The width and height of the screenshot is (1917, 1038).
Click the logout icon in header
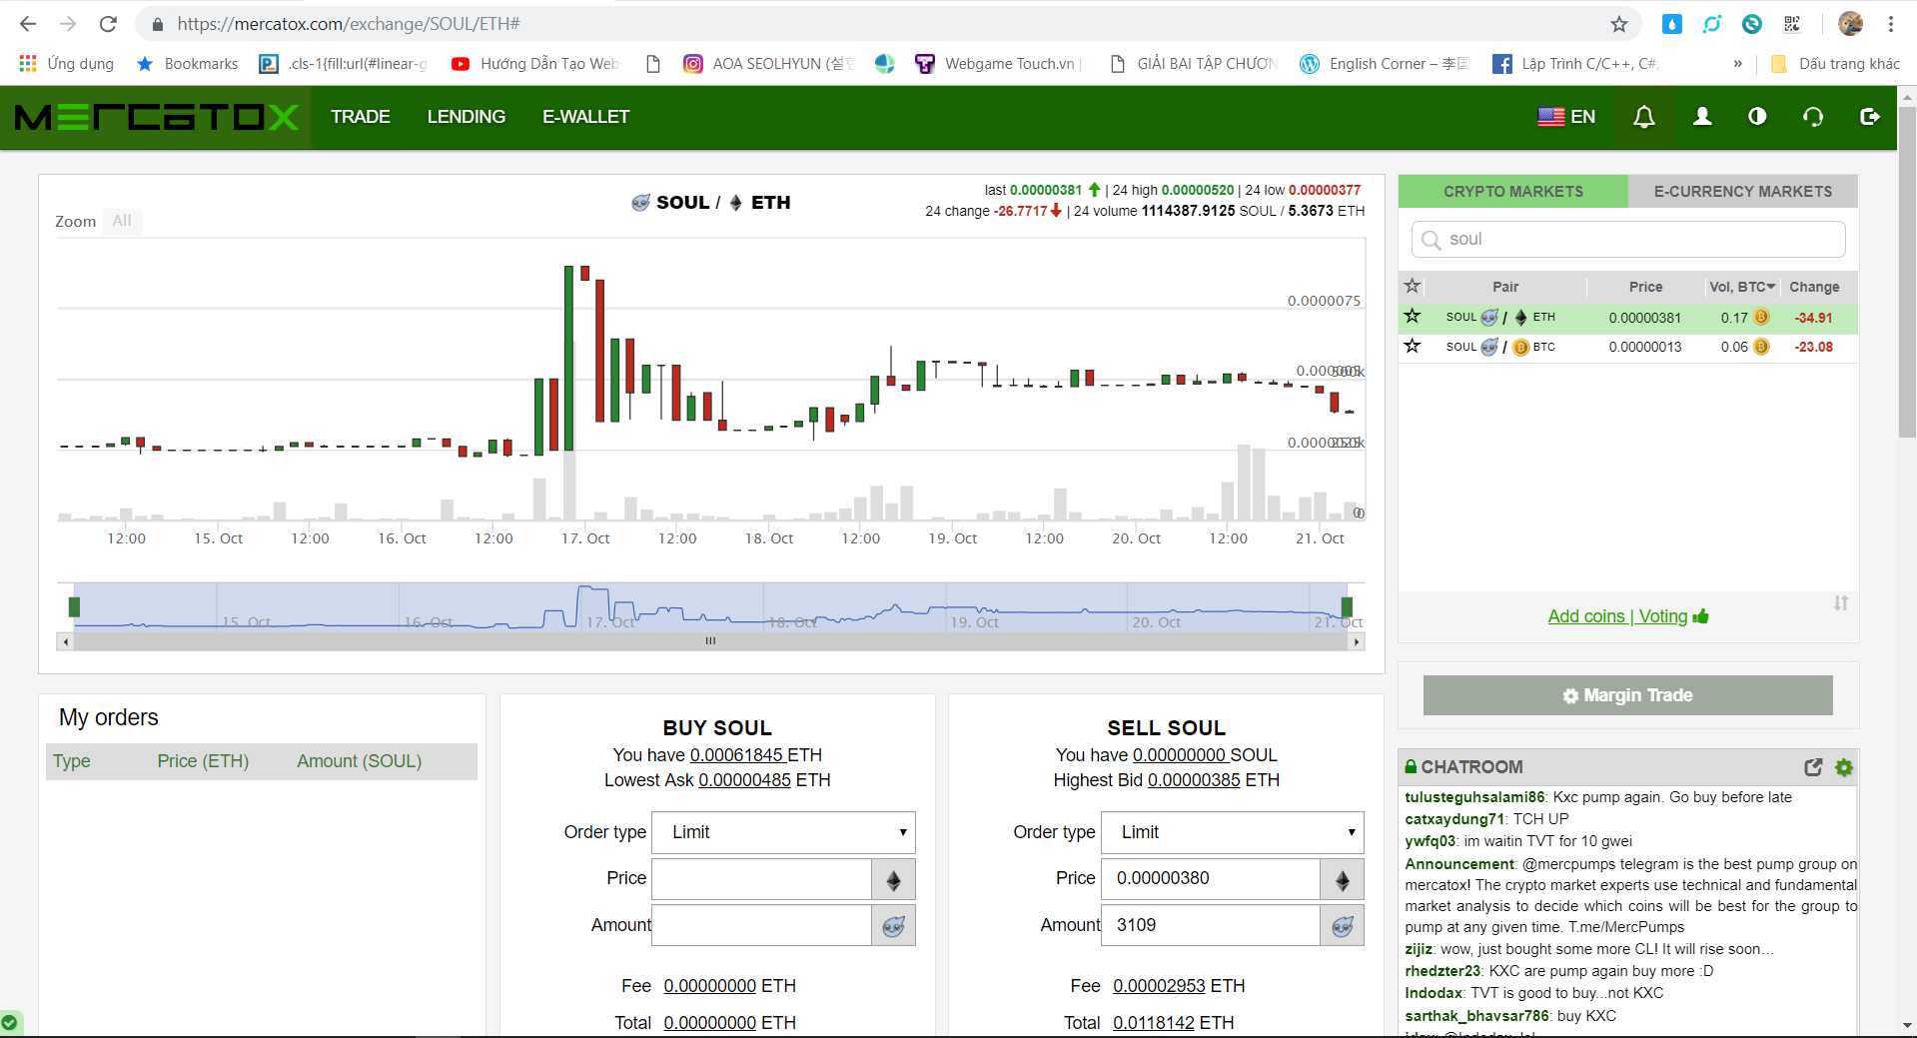[x=1870, y=117]
